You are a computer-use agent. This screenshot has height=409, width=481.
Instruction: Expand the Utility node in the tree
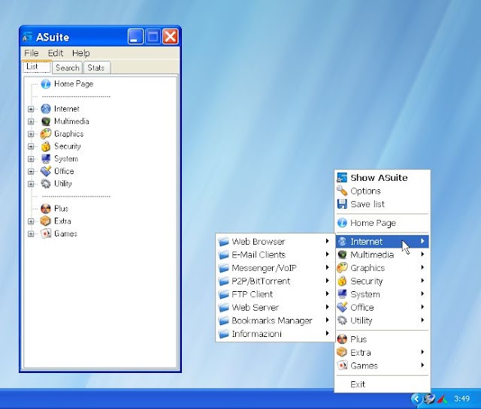[x=31, y=184]
